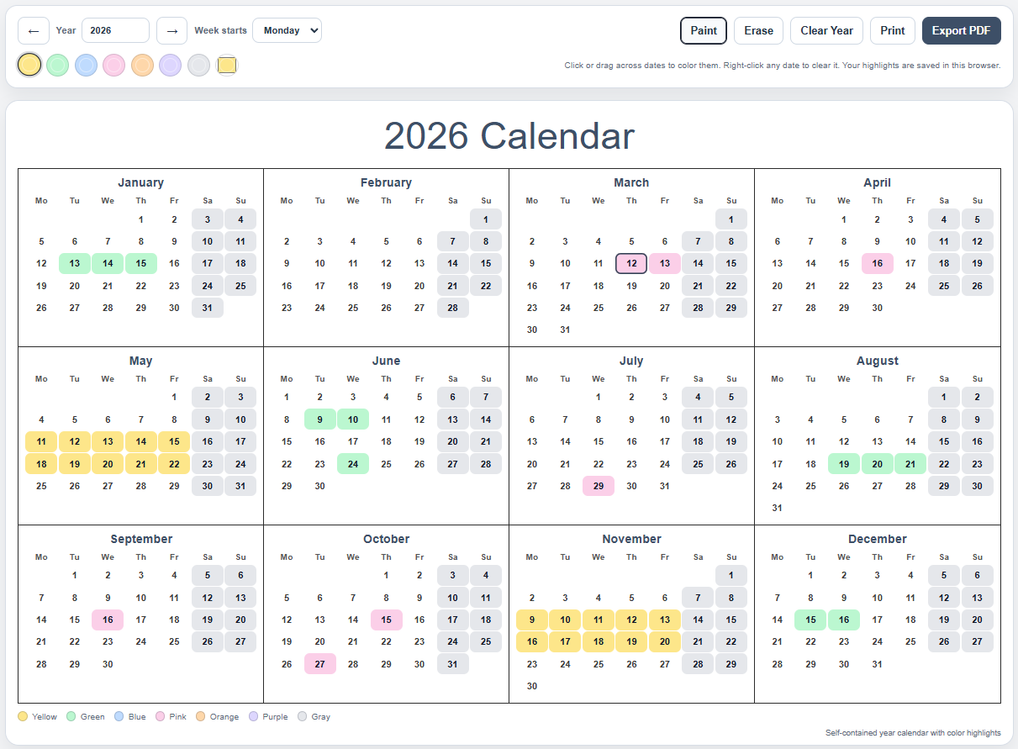Go to previous year with the left arrow

coord(33,30)
